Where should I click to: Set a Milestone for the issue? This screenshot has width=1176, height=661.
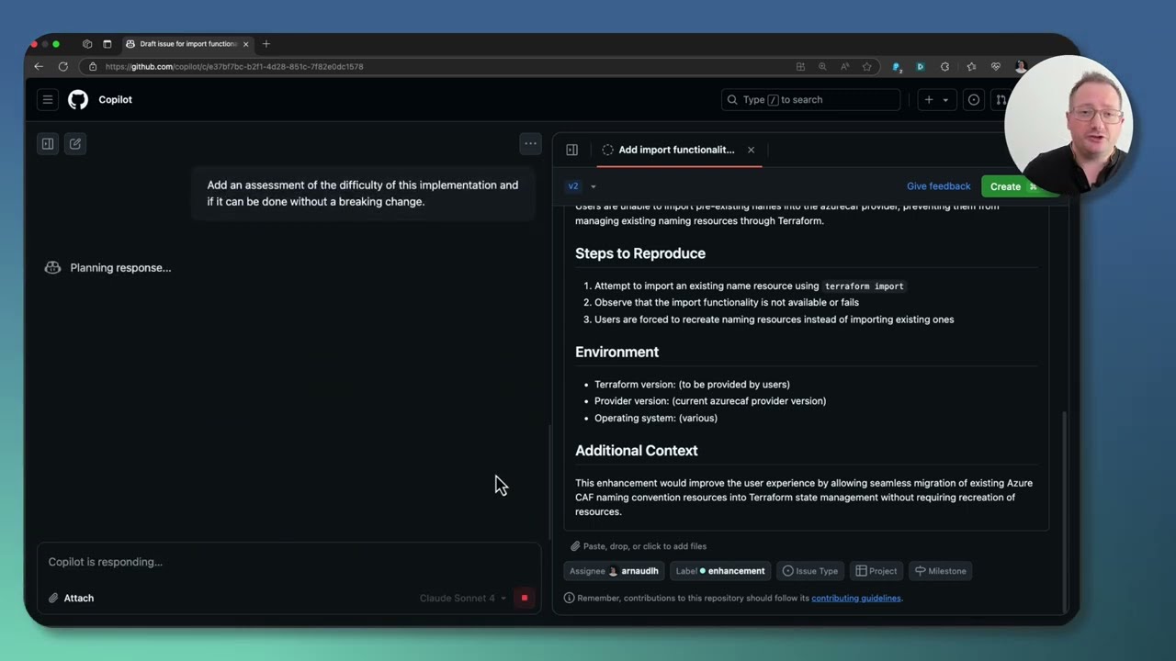(x=940, y=571)
